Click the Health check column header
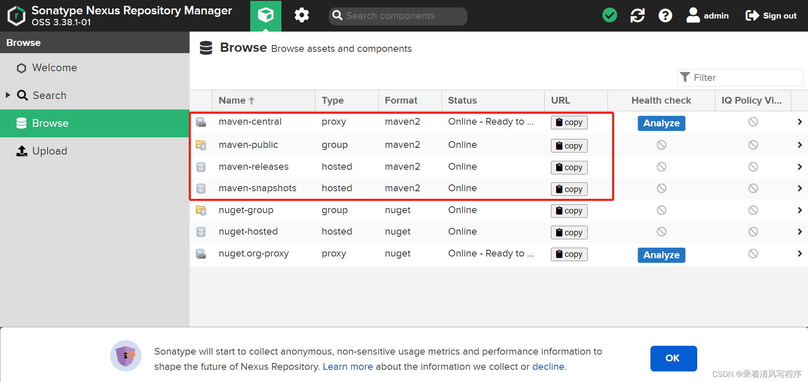Image resolution: width=808 pixels, height=382 pixels. [661, 101]
